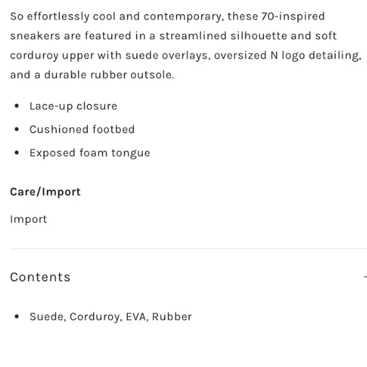
Task: Click the Contents accordion heading
Action: coord(40,277)
